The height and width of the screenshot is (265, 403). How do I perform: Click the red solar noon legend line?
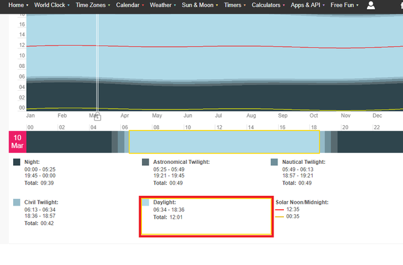tap(280, 210)
